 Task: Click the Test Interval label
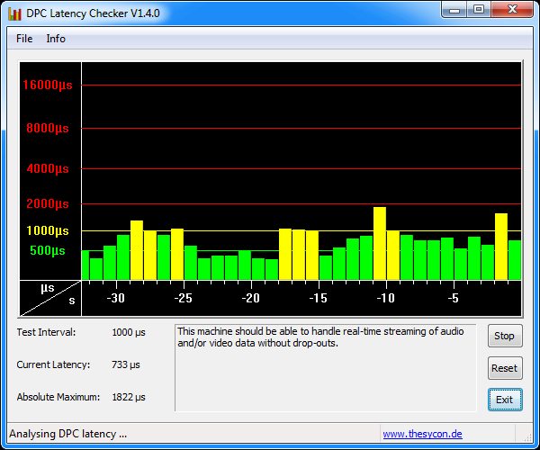tap(46, 332)
